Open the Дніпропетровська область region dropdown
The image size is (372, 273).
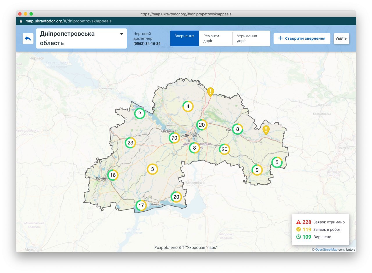click(x=81, y=38)
